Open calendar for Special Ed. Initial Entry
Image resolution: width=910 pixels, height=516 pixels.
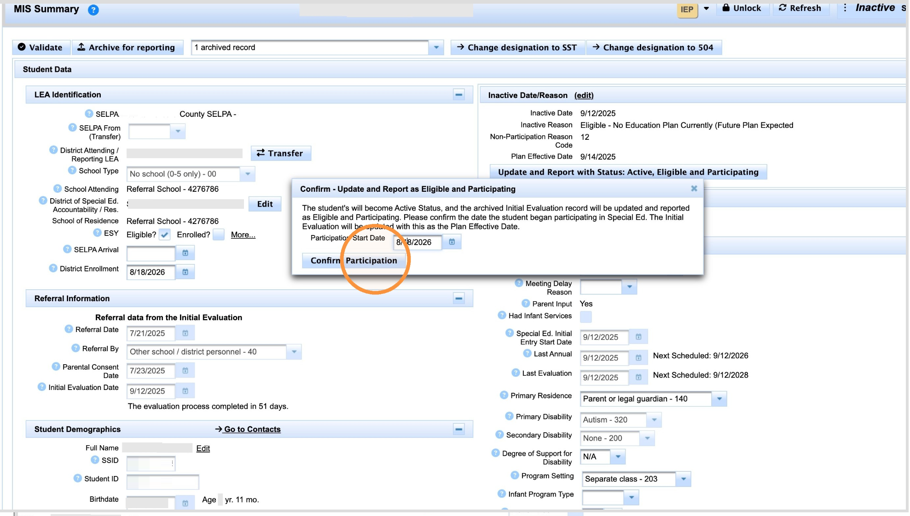click(638, 337)
